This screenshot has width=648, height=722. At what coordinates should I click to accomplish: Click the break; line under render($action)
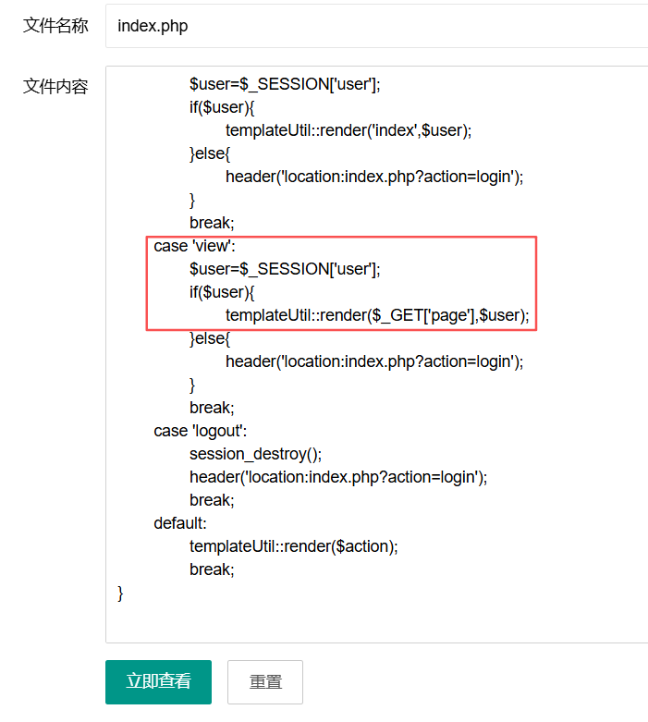[x=212, y=569]
